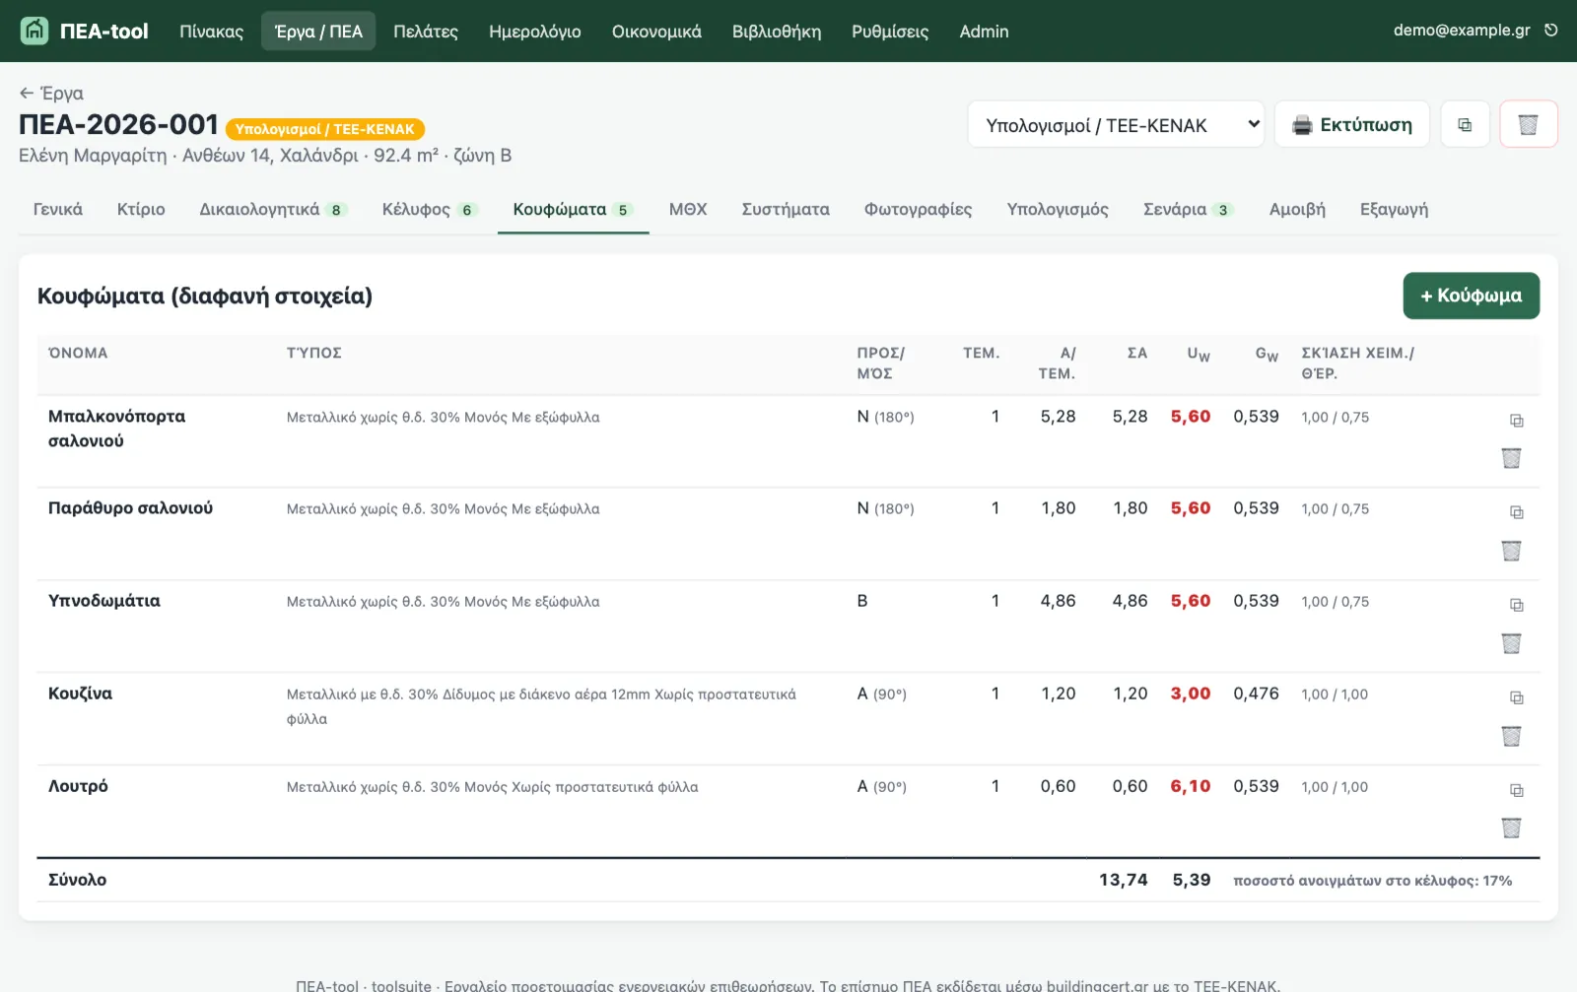The height and width of the screenshot is (992, 1577).
Task: Click the logout icon next to demo@example.gr
Action: click(x=1551, y=31)
